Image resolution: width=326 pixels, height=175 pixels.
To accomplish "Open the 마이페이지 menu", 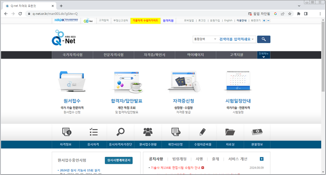I will click(x=196, y=55).
